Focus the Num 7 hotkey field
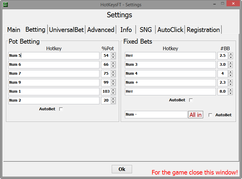Image resolution: width=242 pixels, height=179 pixels. click(x=54, y=74)
